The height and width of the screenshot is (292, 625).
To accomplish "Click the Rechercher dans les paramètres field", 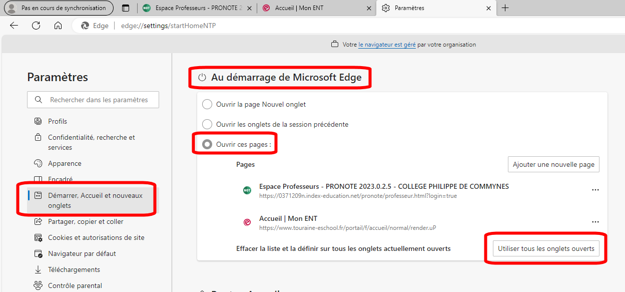I will click(93, 100).
